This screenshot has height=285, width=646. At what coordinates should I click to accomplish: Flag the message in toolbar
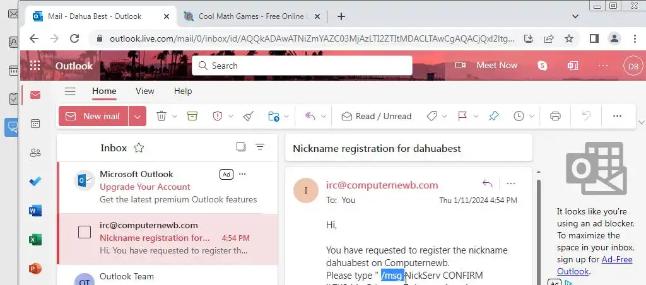coord(462,116)
